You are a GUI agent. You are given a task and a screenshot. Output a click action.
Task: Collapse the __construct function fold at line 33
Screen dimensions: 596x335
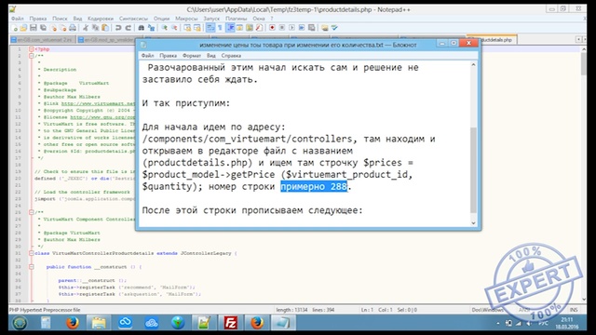(32, 267)
